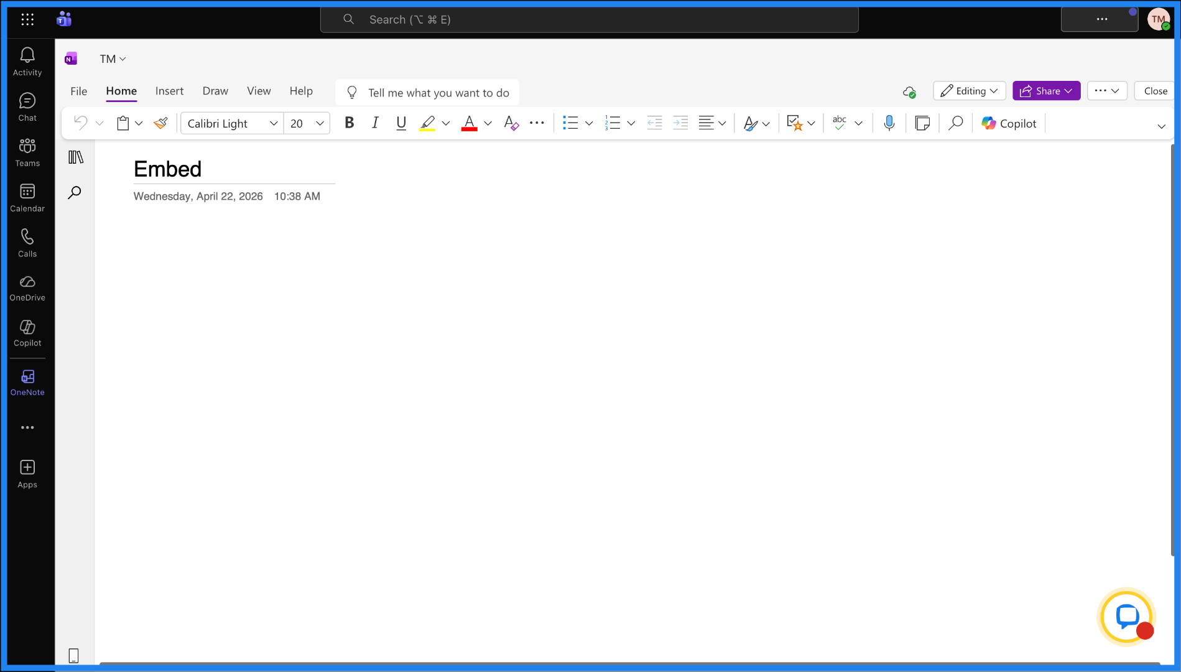Image resolution: width=1181 pixels, height=672 pixels.
Task: Open Sticky Notes feed icon
Action: coord(922,123)
